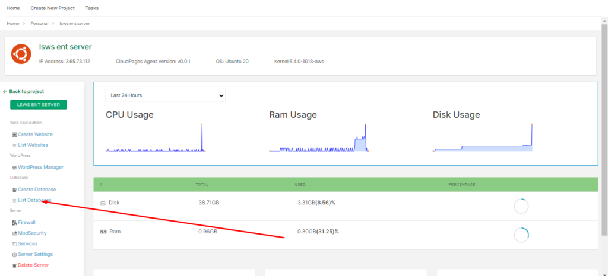
Task: Open the List Websites link
Action: tap(33, 145)
